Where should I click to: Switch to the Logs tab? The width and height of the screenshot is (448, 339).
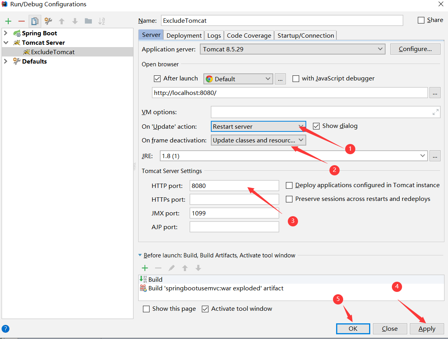(214, 35)
